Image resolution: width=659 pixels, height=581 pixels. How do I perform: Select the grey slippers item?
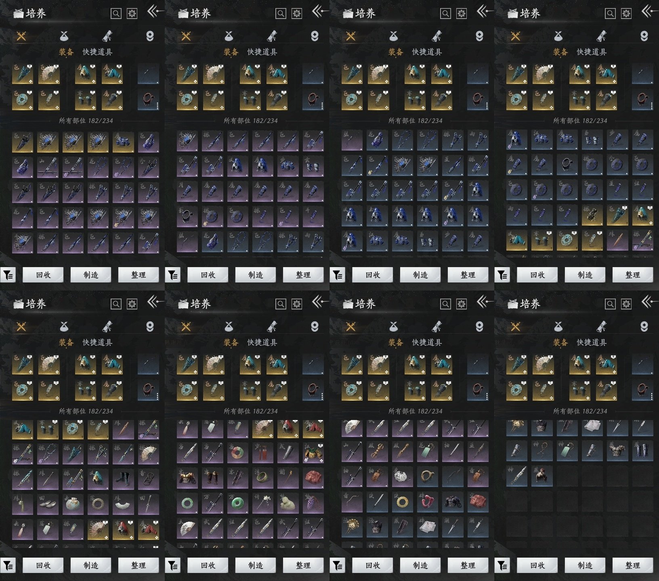coord(48,504)
